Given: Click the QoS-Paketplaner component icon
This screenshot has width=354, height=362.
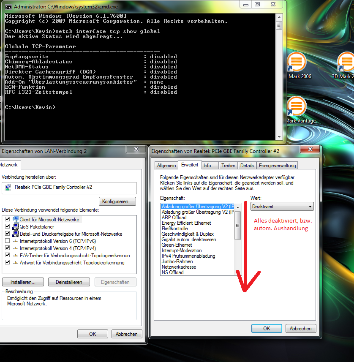Looking at the screenshot, I should 16,226.
